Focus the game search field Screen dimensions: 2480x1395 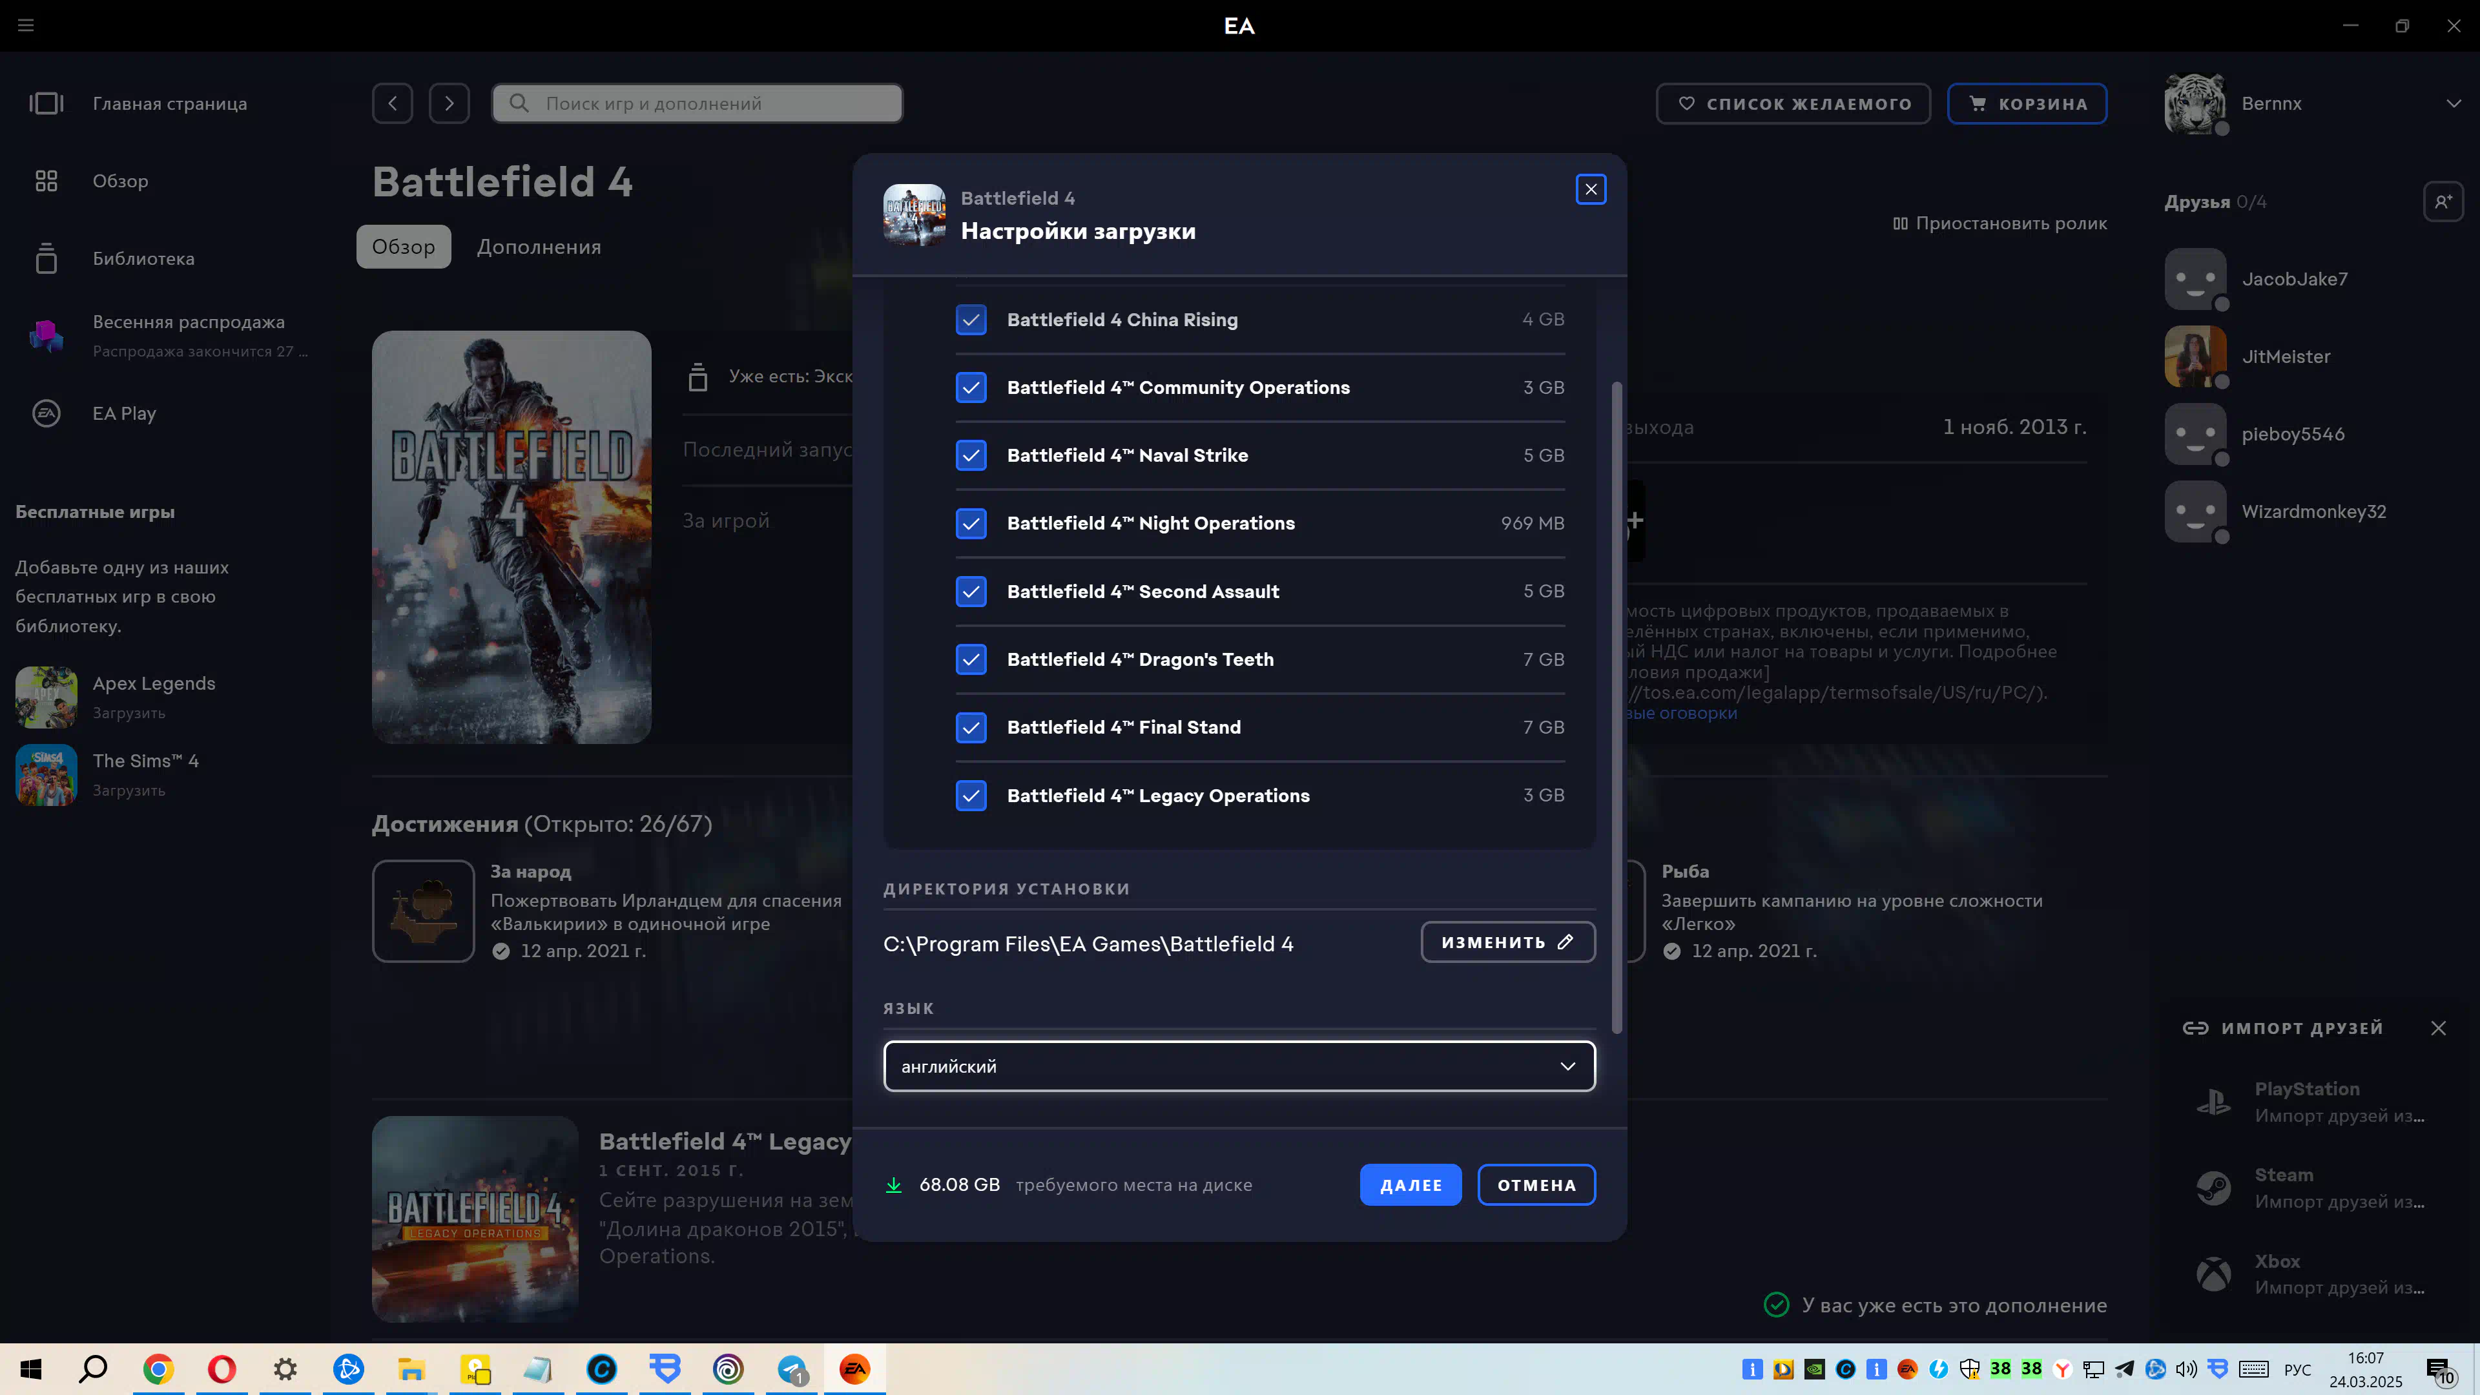pyautogui.click(x=697, y=103)
